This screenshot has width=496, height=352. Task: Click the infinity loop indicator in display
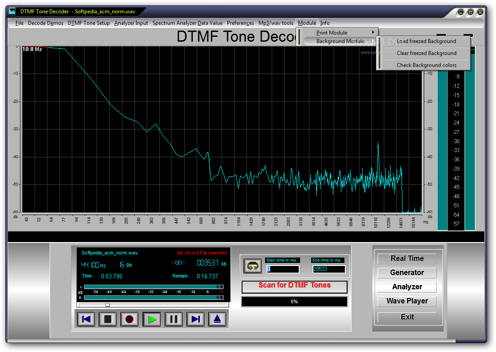tap(178, 263)
